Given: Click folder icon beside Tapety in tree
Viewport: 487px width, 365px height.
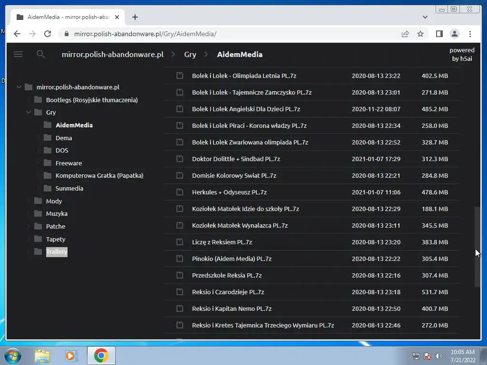Looking at the screenshot, I should pos(38,239).
